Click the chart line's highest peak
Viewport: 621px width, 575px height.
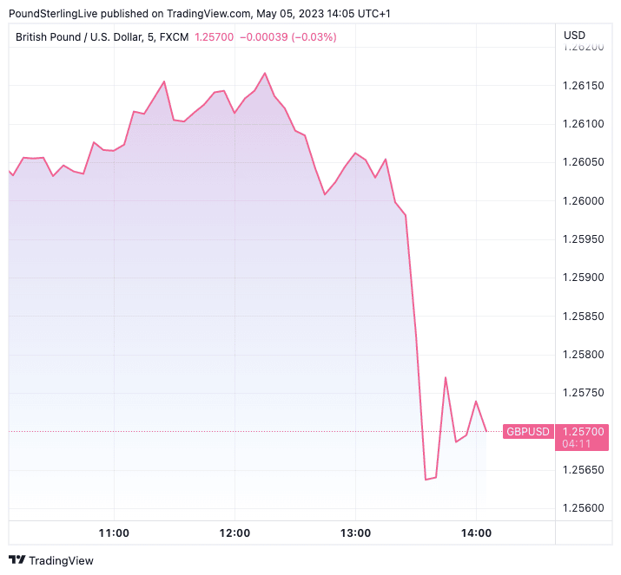[x=264, y=73]
